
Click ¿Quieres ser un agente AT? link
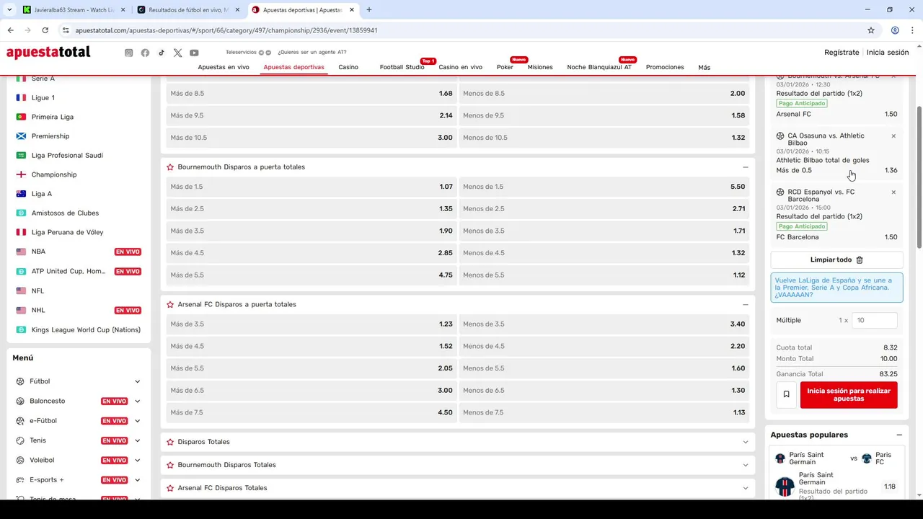(x=312, y=53)
